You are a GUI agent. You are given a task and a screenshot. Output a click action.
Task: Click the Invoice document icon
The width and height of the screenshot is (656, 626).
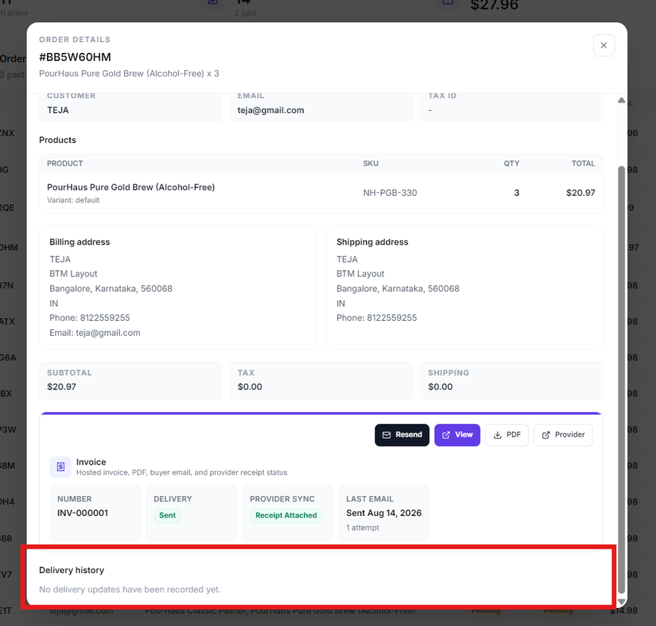(x=60, y=467)
